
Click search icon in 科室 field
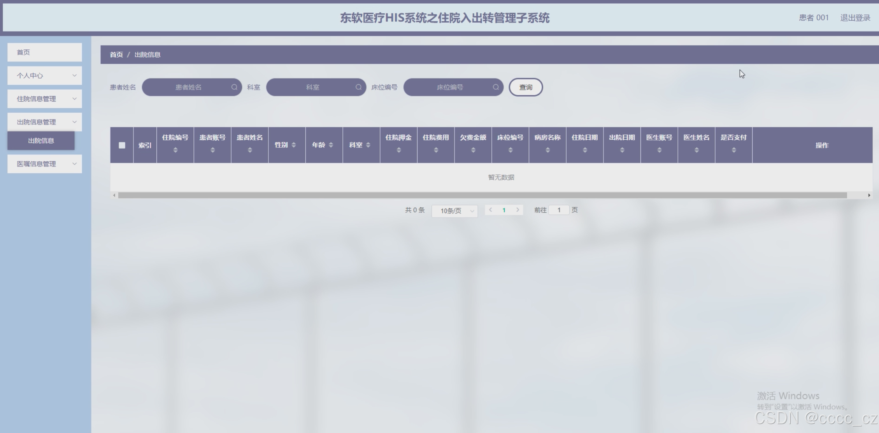[x=358, y=87]
